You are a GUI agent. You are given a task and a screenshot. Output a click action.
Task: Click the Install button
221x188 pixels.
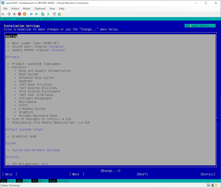tap(208, 174)
